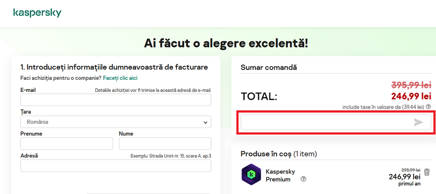Click the "Produse în coș" heading

[266, 154]
